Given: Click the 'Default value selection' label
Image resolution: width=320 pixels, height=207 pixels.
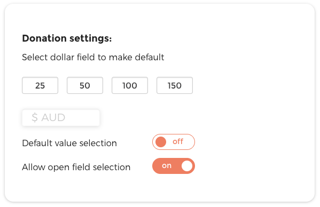Looking at the screenshot, I should [69, 143].
